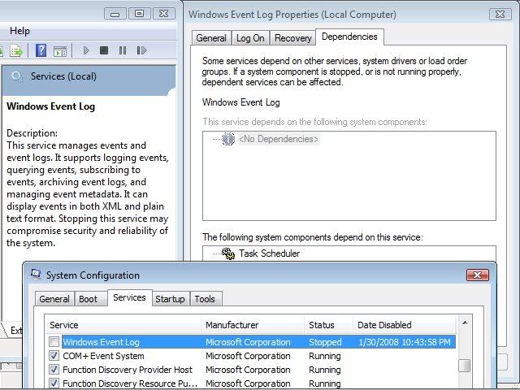Click the bold Windows Event Log heading in Services

pyautogui.click(x=50, y=106)
